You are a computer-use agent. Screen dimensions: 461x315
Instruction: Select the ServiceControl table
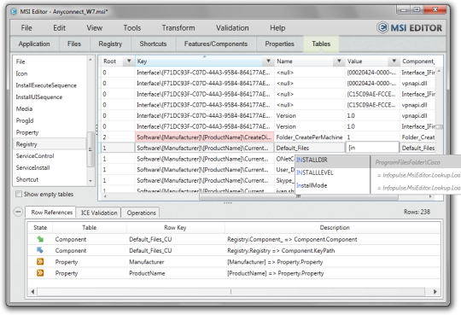pos(50,156)
